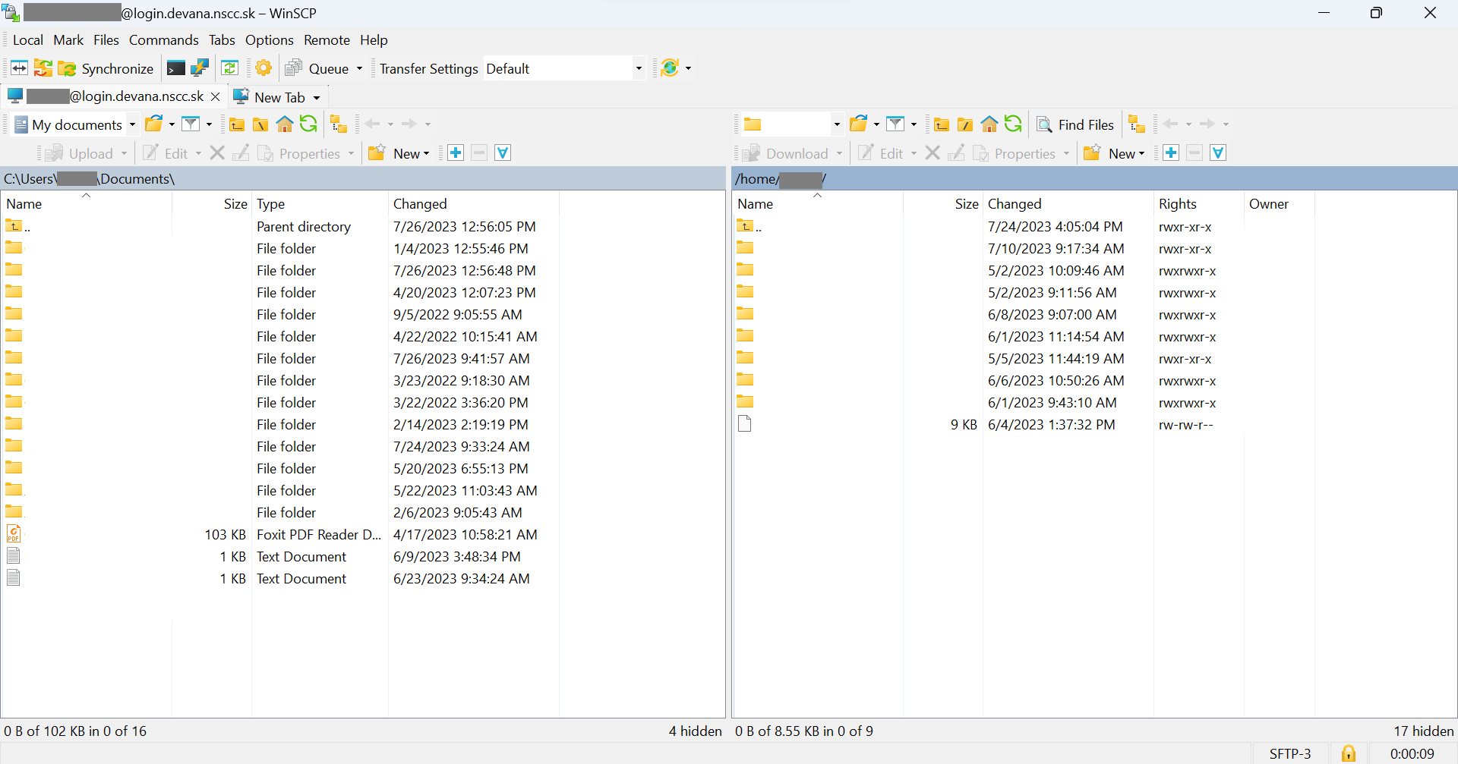Toggle the local directory tree panel
This screenshot has height=764, width=1458.
[x=339, y=124]
